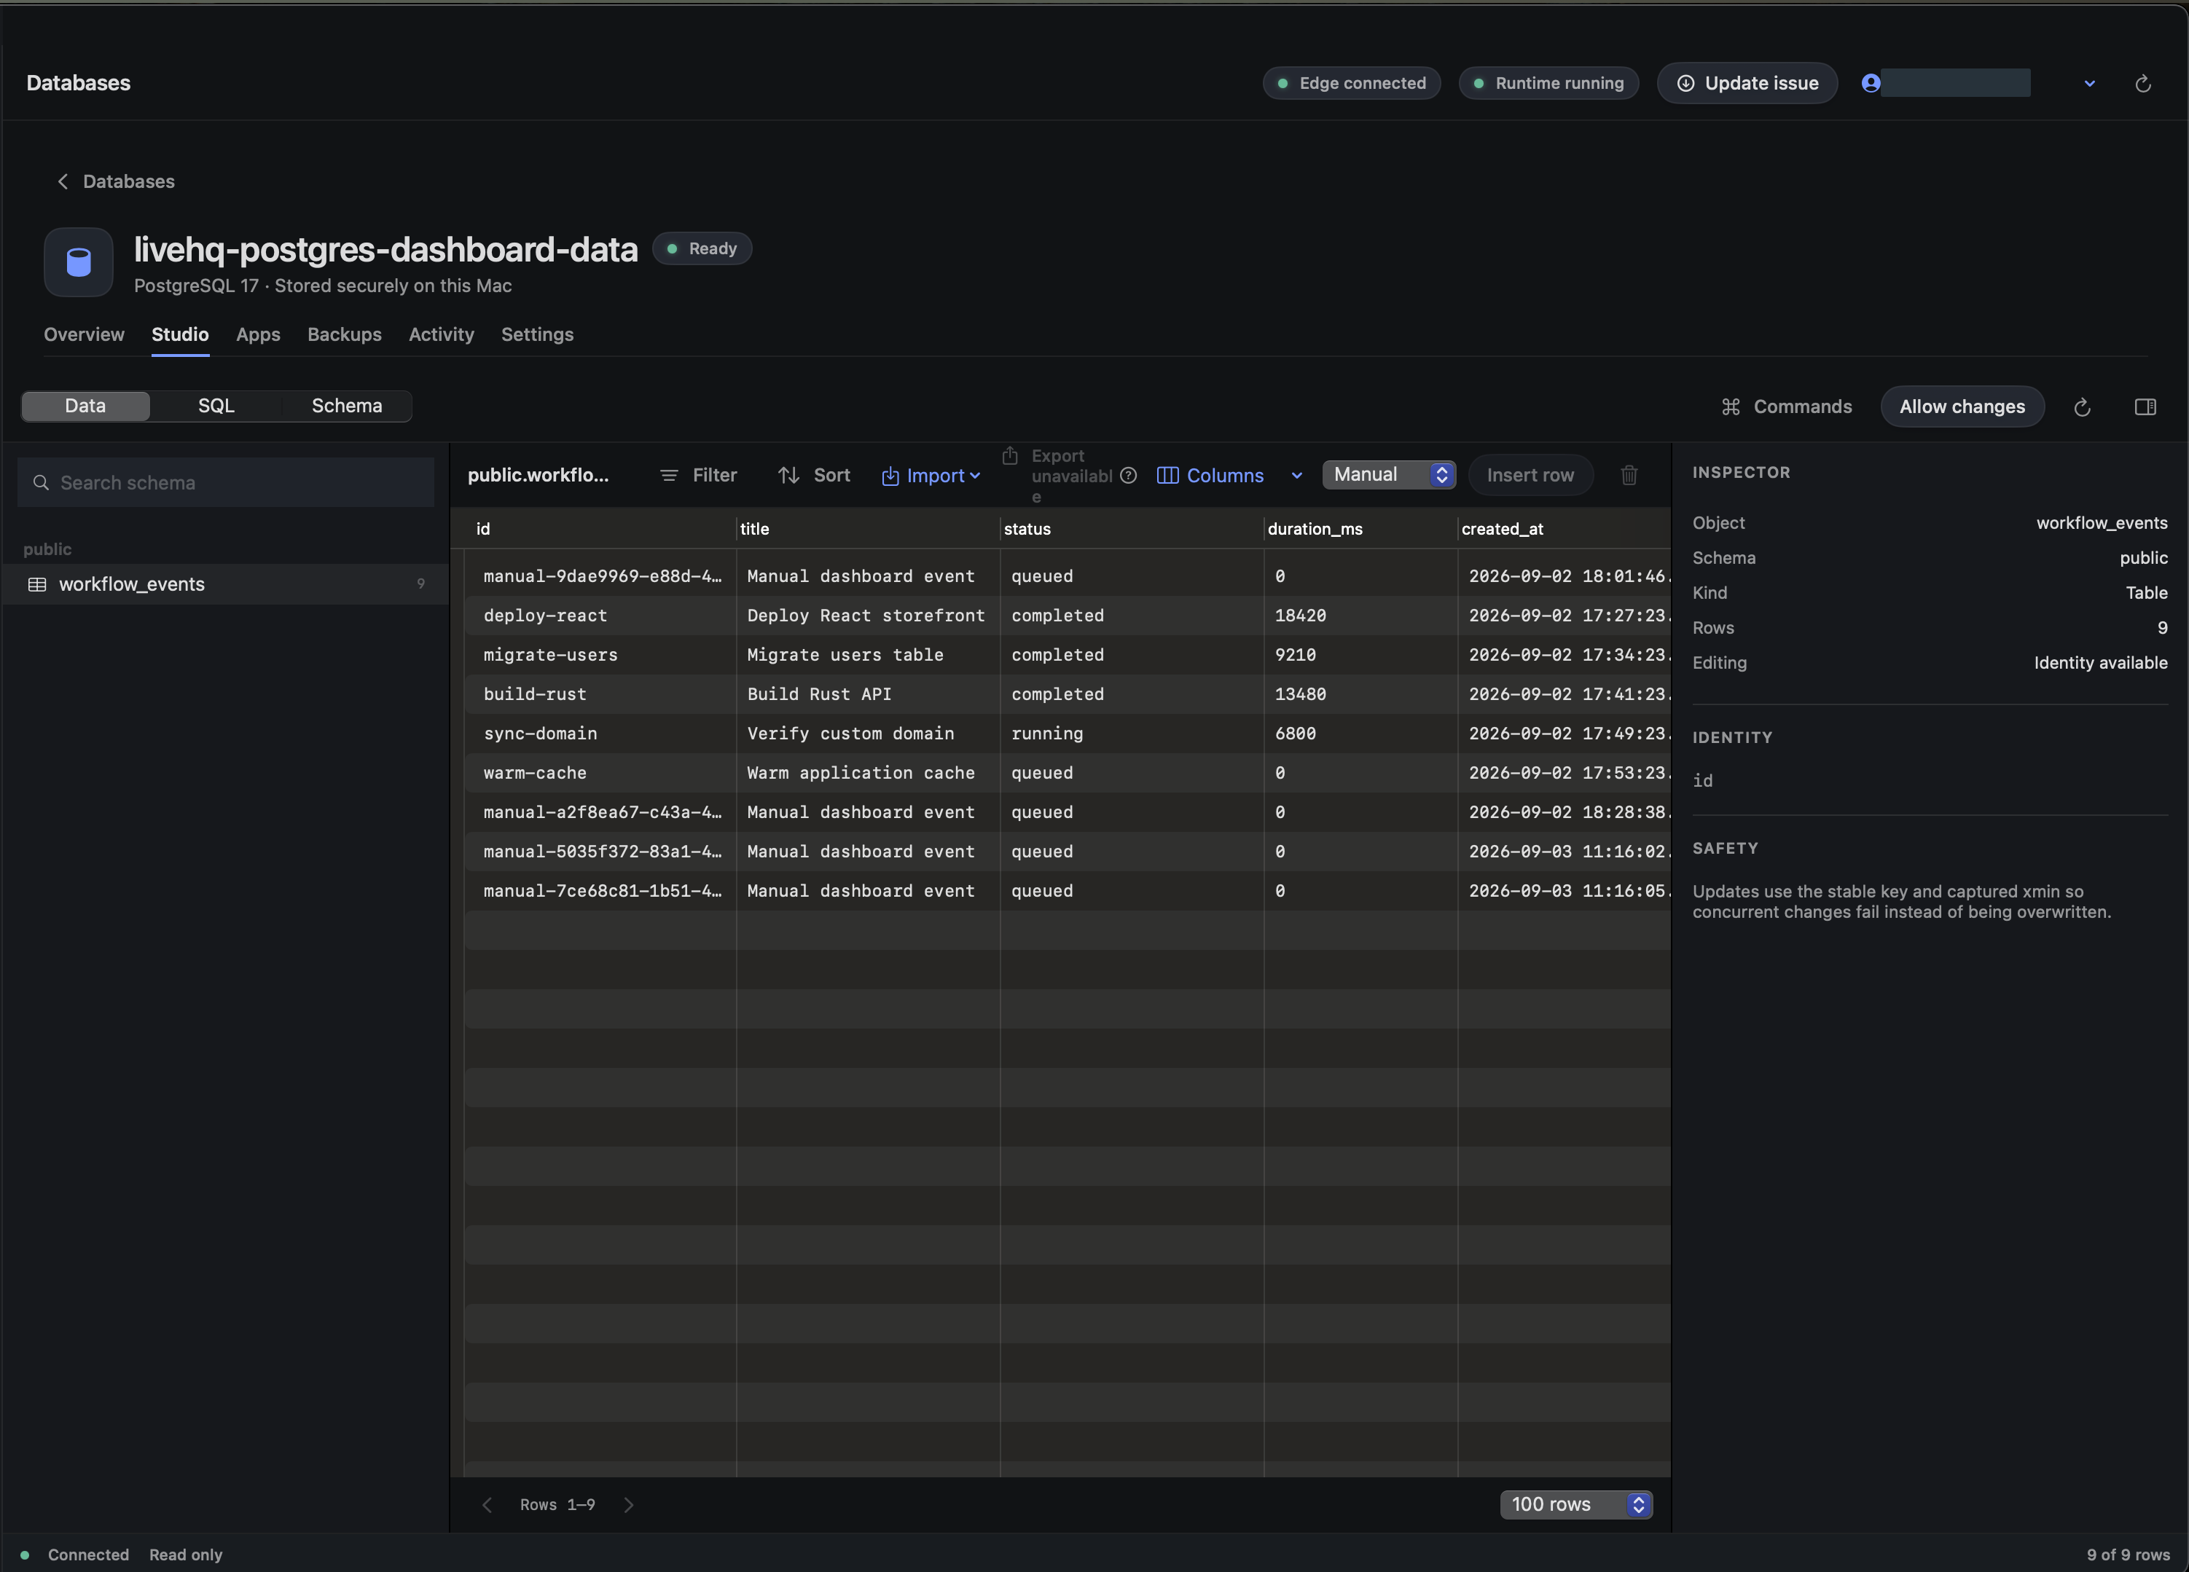This screenshot has height=1572, width=2189.
Task: Open the Sort control
Action: [814, 475]
